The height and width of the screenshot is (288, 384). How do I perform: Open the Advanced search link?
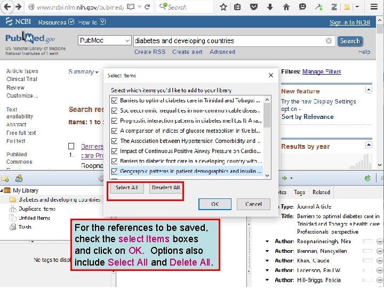(222, 52)
